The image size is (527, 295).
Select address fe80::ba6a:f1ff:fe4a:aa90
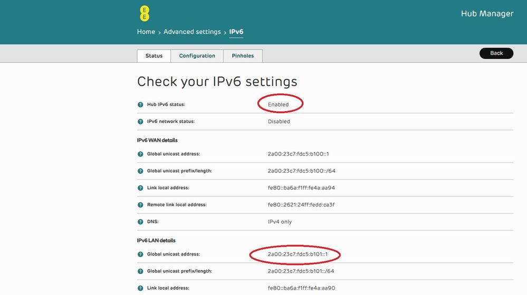point(301,288)
